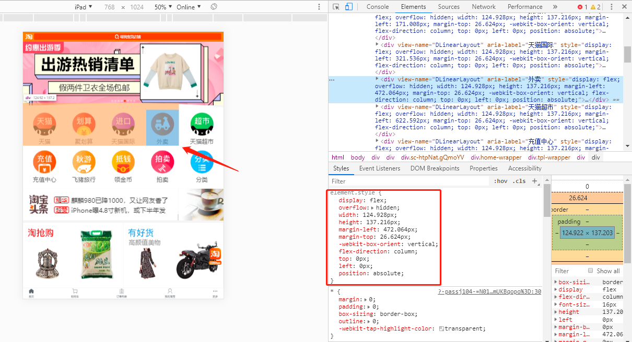
Task: Tap the 天猫国际 shortcut icon
Action: pos(123,124)
